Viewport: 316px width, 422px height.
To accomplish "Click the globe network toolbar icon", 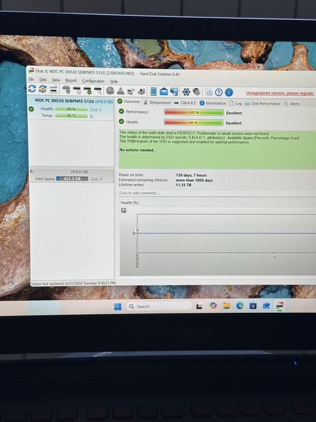I will (x=175, y=92).
